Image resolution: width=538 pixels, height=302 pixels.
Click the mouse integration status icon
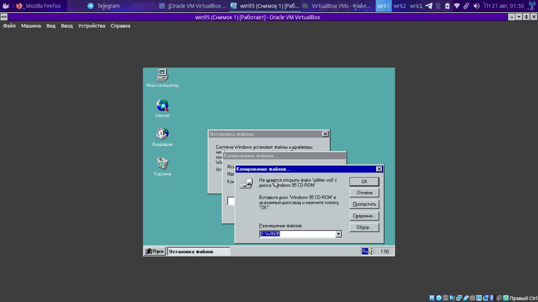499,298
